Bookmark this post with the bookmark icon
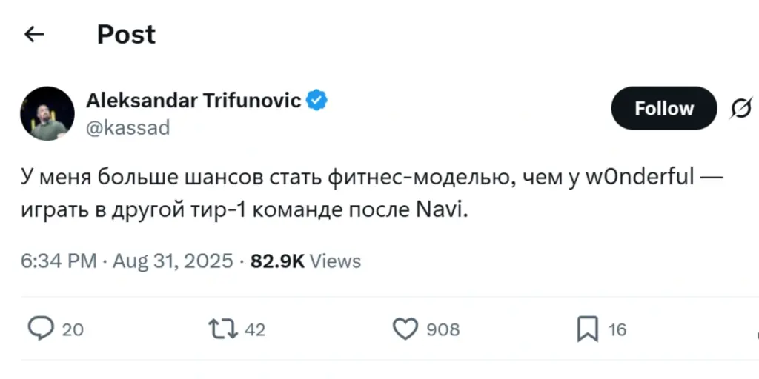Screen dimensions: 759x379 (588, 329)
